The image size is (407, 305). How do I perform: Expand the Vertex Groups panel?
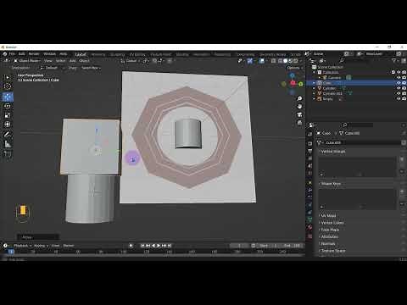coord(332,152)
